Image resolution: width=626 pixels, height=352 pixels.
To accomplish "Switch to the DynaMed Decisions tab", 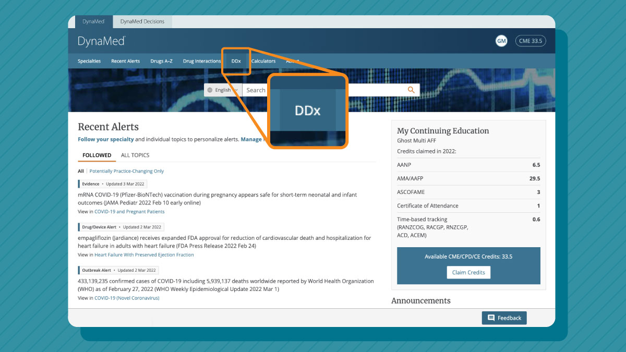I will (142, 21).
